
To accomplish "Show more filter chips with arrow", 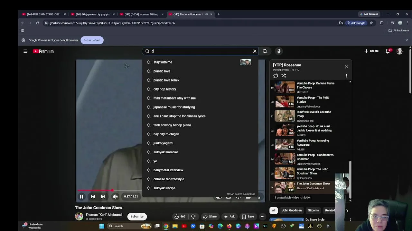I will click(347, 211).
